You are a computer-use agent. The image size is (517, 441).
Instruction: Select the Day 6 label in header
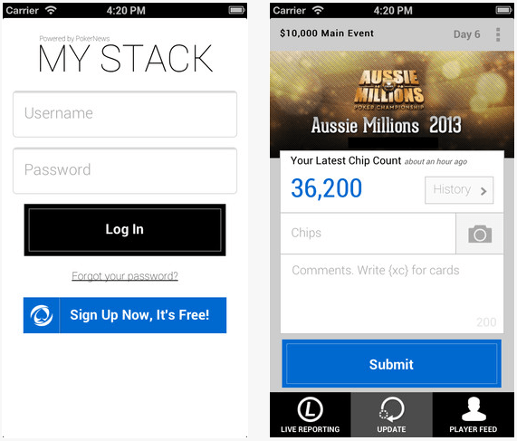(x=466, y=34)
